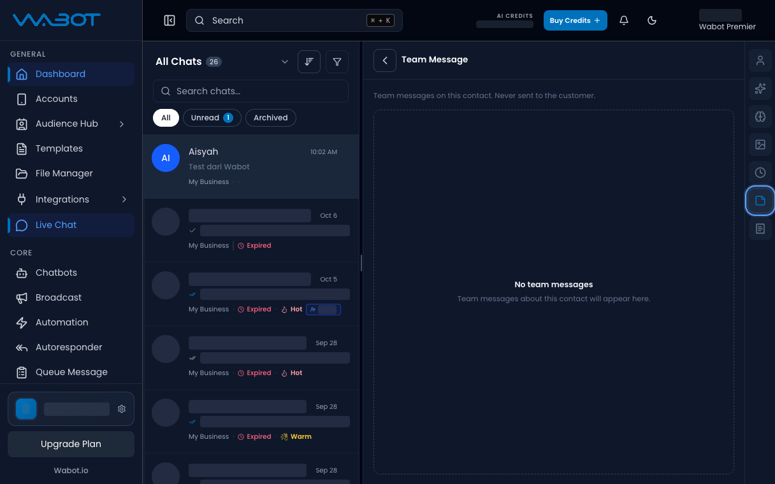775x484 pixels.
Task: Expand the All Chats dropdown chevron
Action: coord(285,62)
